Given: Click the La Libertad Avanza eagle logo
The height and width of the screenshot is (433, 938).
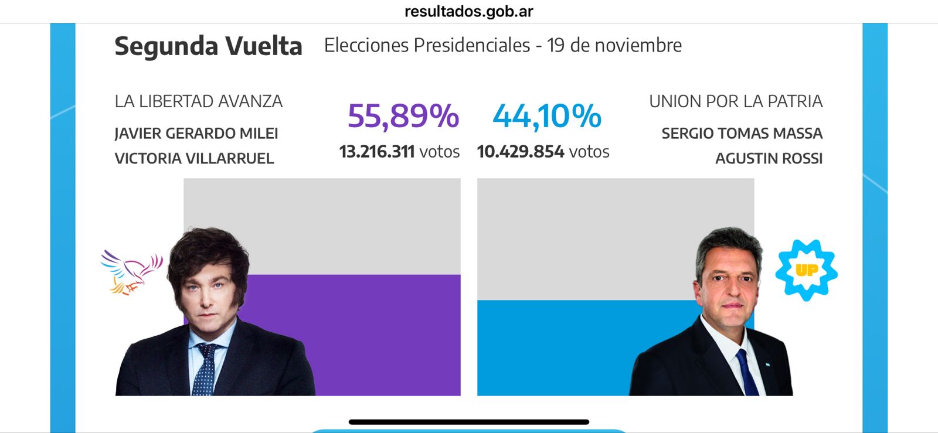Looking at the screenshot, I should [131, 272].
